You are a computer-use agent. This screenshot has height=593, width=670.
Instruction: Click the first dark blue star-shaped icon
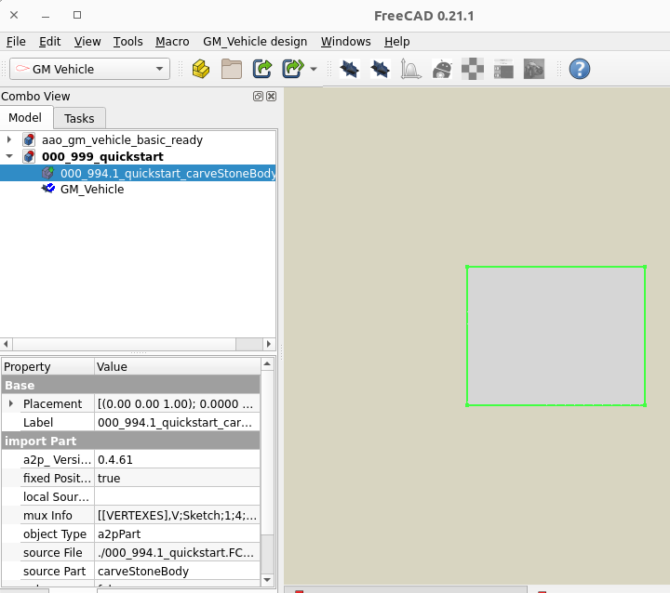[x=349, y=69]
